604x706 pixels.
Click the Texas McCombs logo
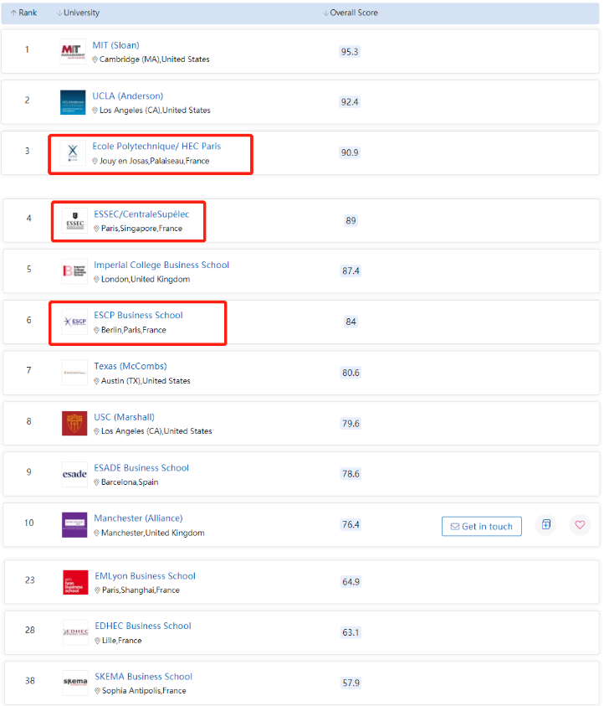pyautogui.click(x=74, y=373)
